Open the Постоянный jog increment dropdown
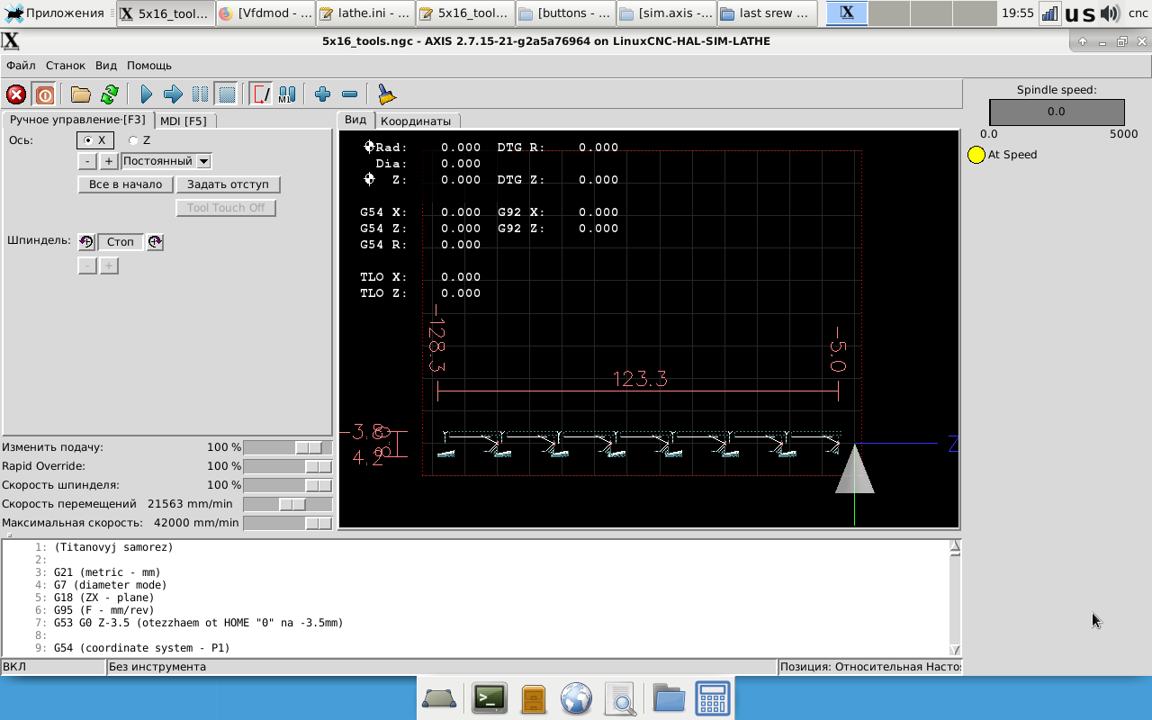 [x=203, y=161]
